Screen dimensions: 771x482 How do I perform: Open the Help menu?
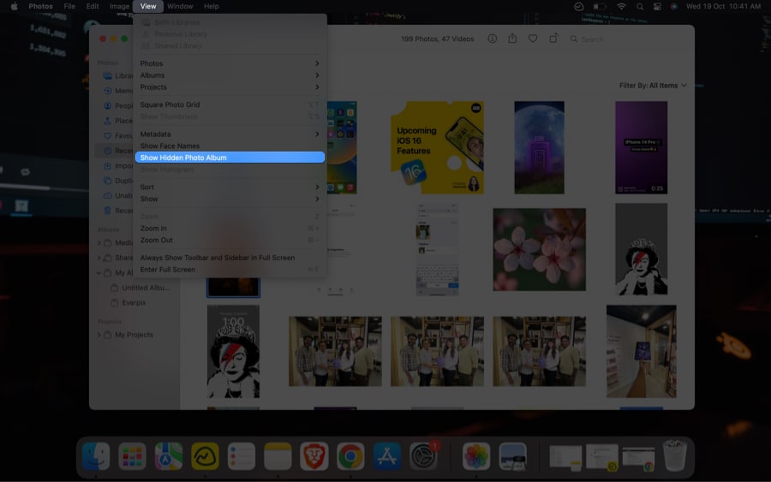[x=212, y=6]
